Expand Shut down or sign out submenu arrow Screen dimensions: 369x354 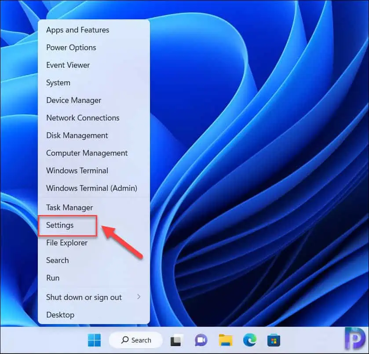(x=139, y=297)
